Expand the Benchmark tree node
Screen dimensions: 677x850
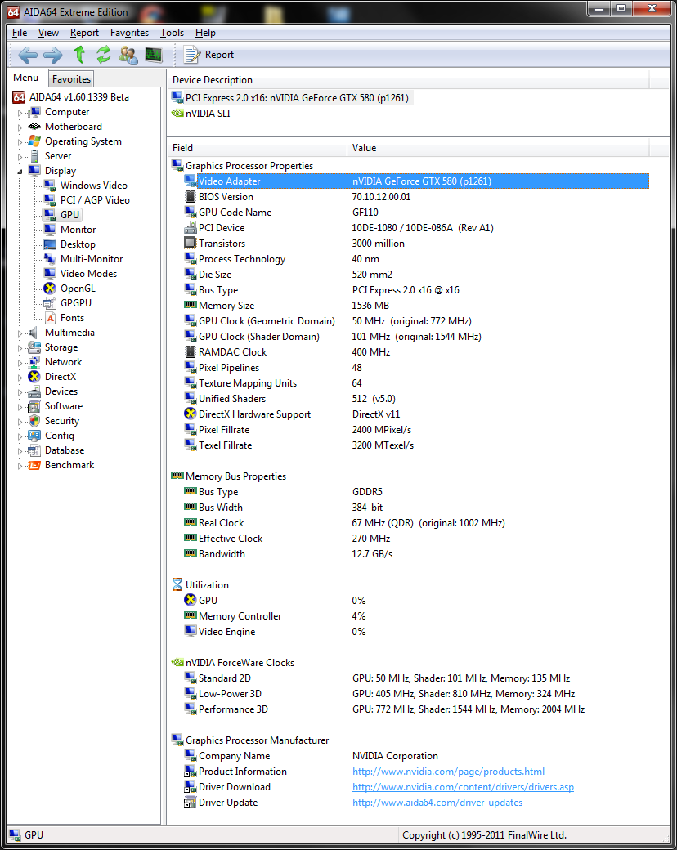click(x=20, y=466)
